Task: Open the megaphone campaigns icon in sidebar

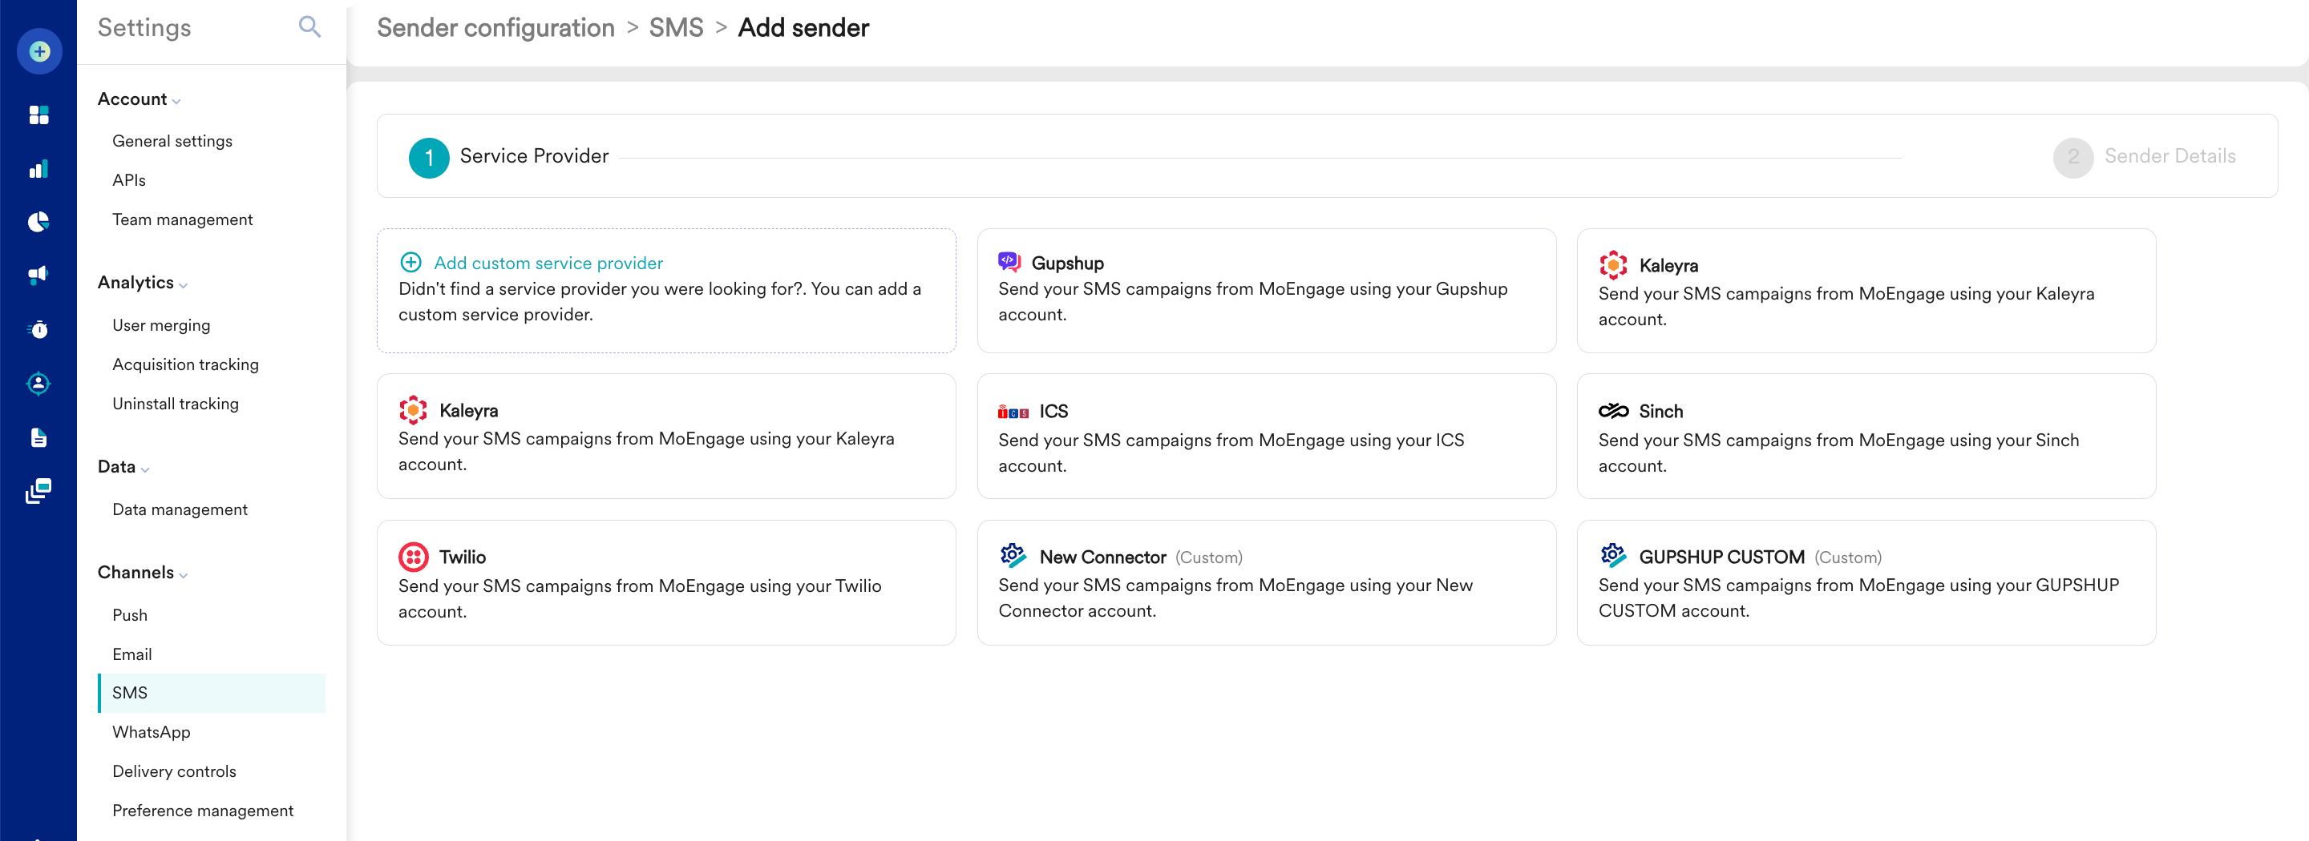Action: click(38, 275)
